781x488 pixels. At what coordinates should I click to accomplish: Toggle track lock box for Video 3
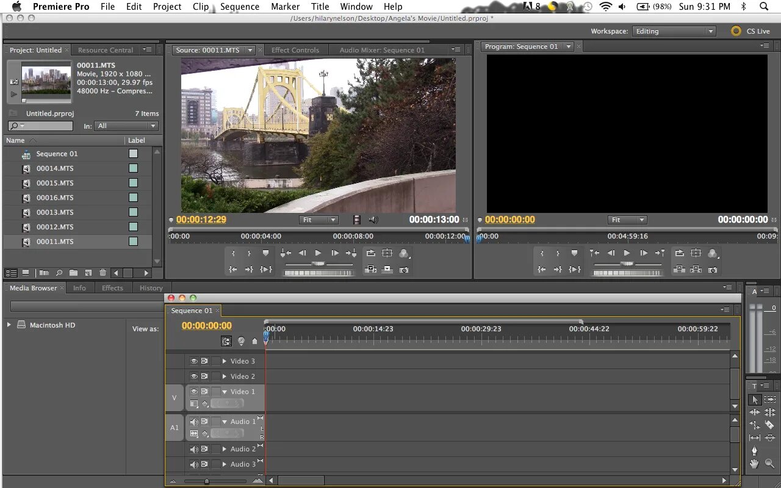click(215, 361)
